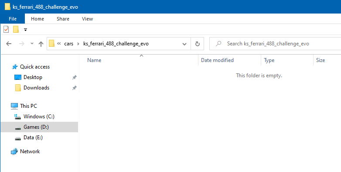Open Desktop in the navigation pane
The width and height of the screenshot is (341, 172).
point(33,77)
